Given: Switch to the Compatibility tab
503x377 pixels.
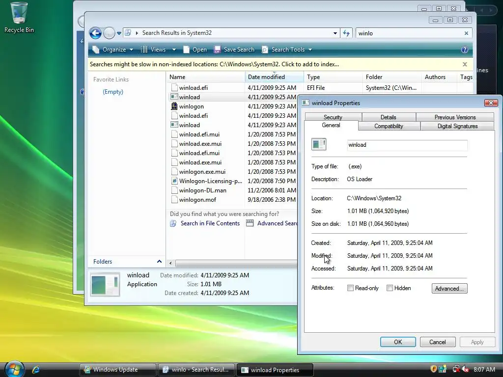Looking at the screenshot, I should point(389,126).
